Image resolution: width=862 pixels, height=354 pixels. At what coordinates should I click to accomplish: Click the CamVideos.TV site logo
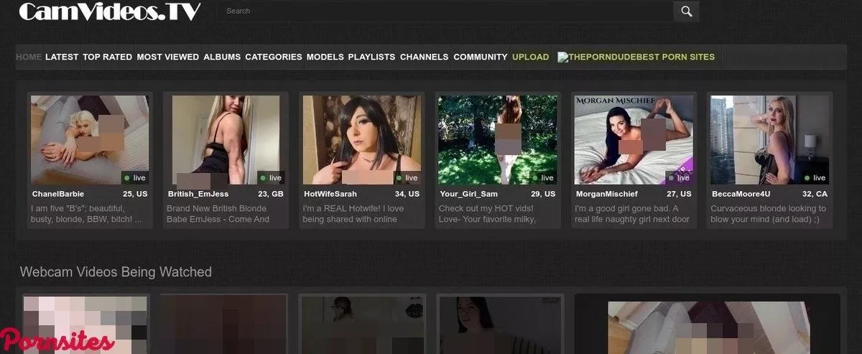coord(109,11)
